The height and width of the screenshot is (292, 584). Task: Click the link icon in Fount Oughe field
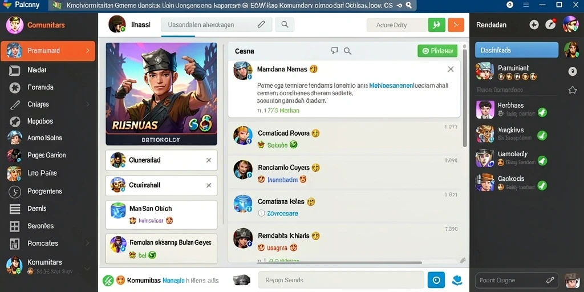pos(550,281)
